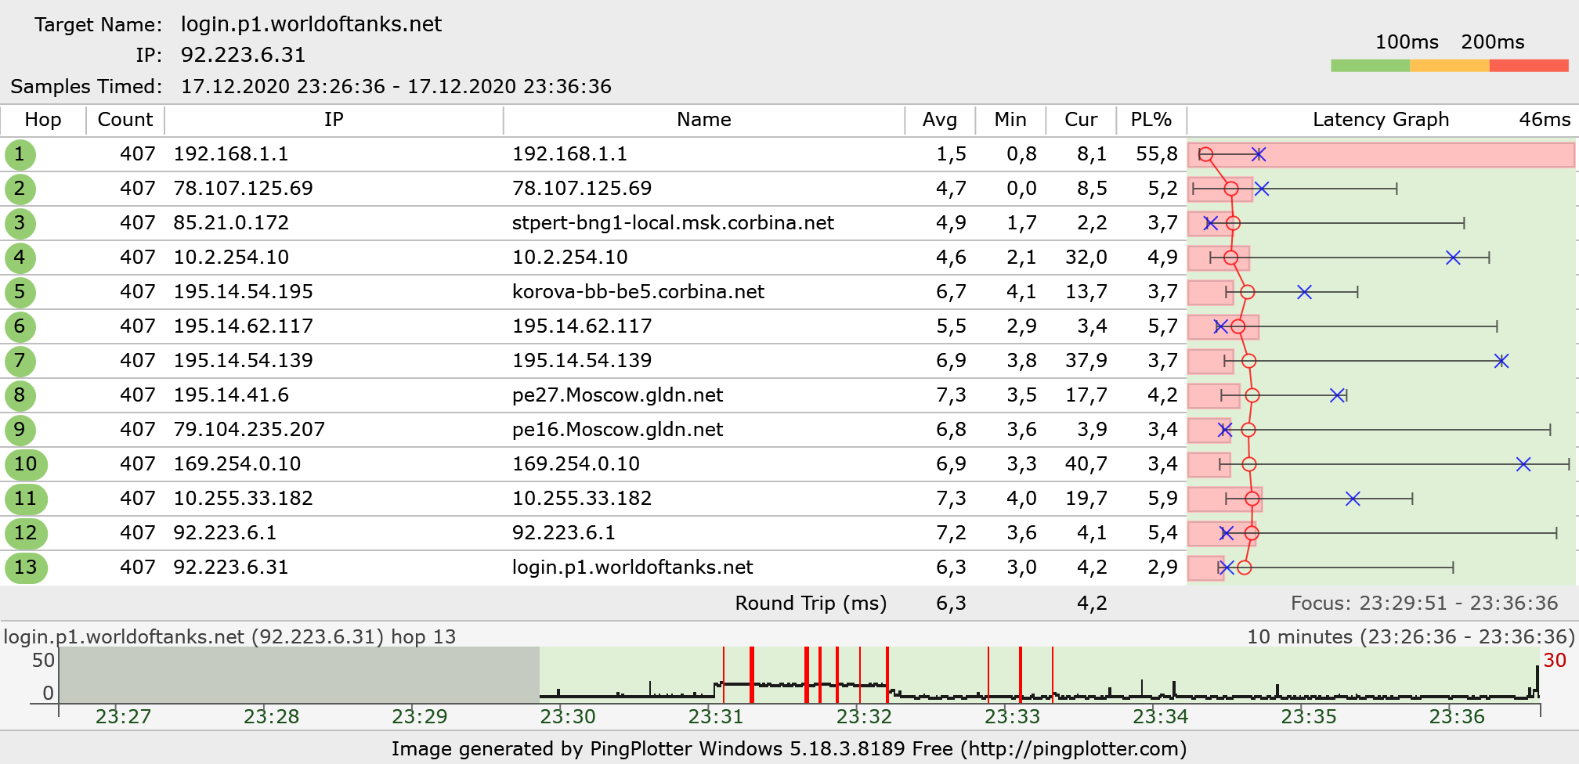Click the Hop column header
This screenshot has width=1579, height=764.
pyautogui.click(x=43, y=120)
